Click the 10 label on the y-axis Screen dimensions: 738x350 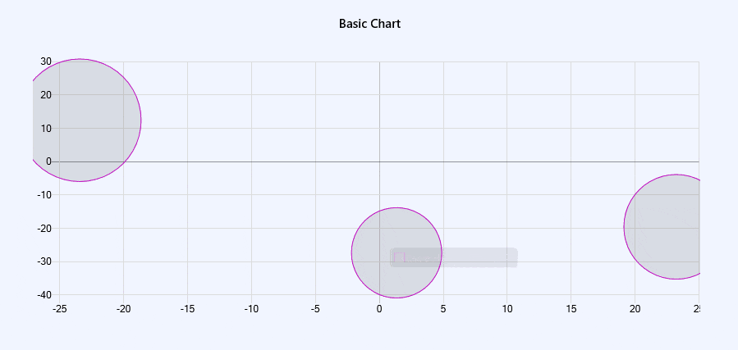46,128
